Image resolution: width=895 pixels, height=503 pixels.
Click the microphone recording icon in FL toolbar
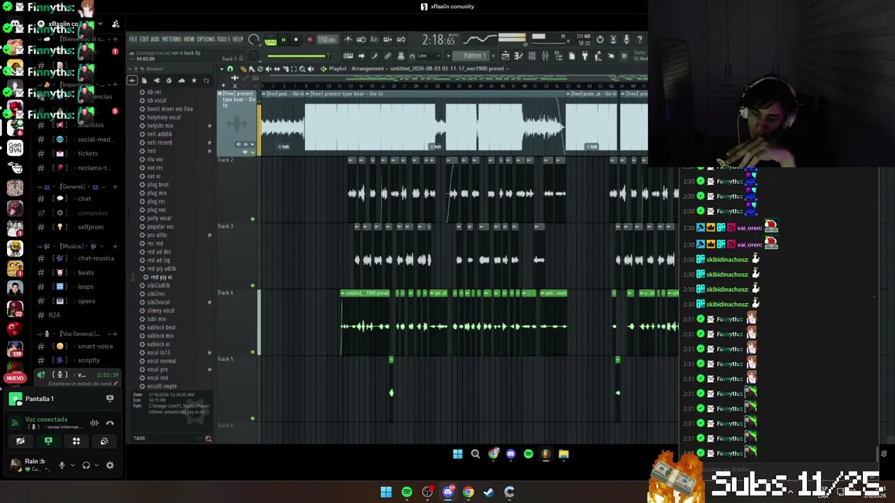[x=626, y=40]
